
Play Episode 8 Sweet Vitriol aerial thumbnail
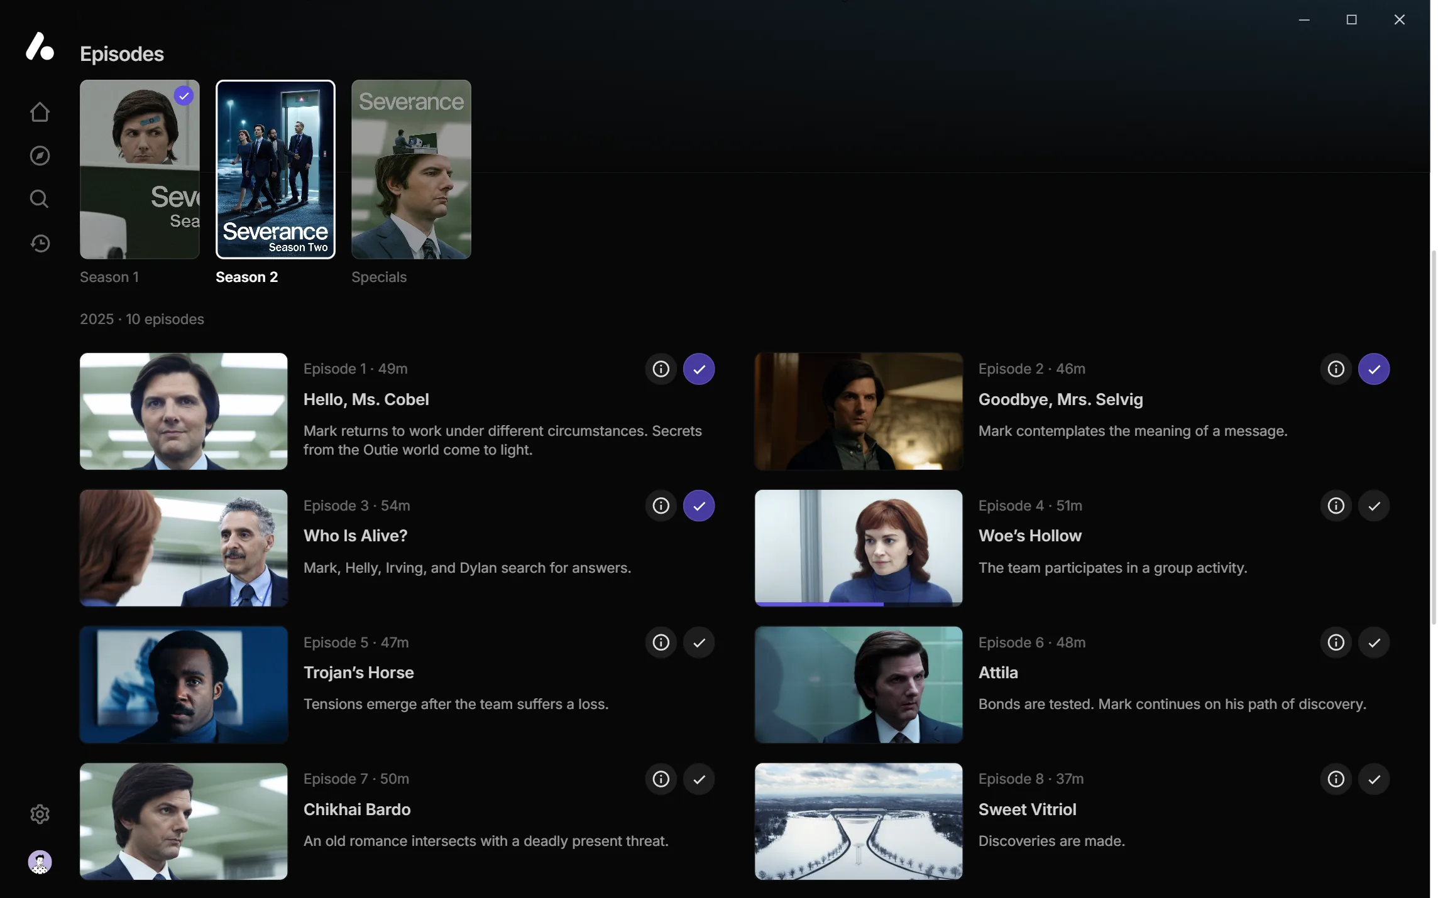(x=859, y=821)
